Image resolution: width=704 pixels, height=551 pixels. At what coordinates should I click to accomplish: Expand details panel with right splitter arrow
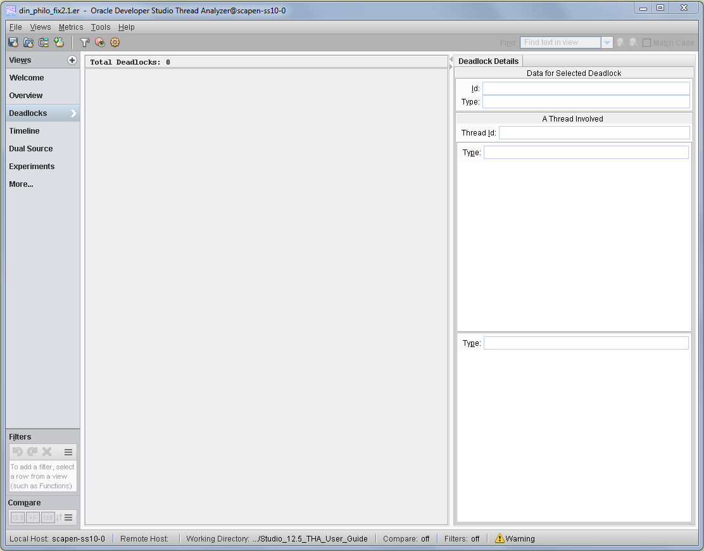click(451, 66)
